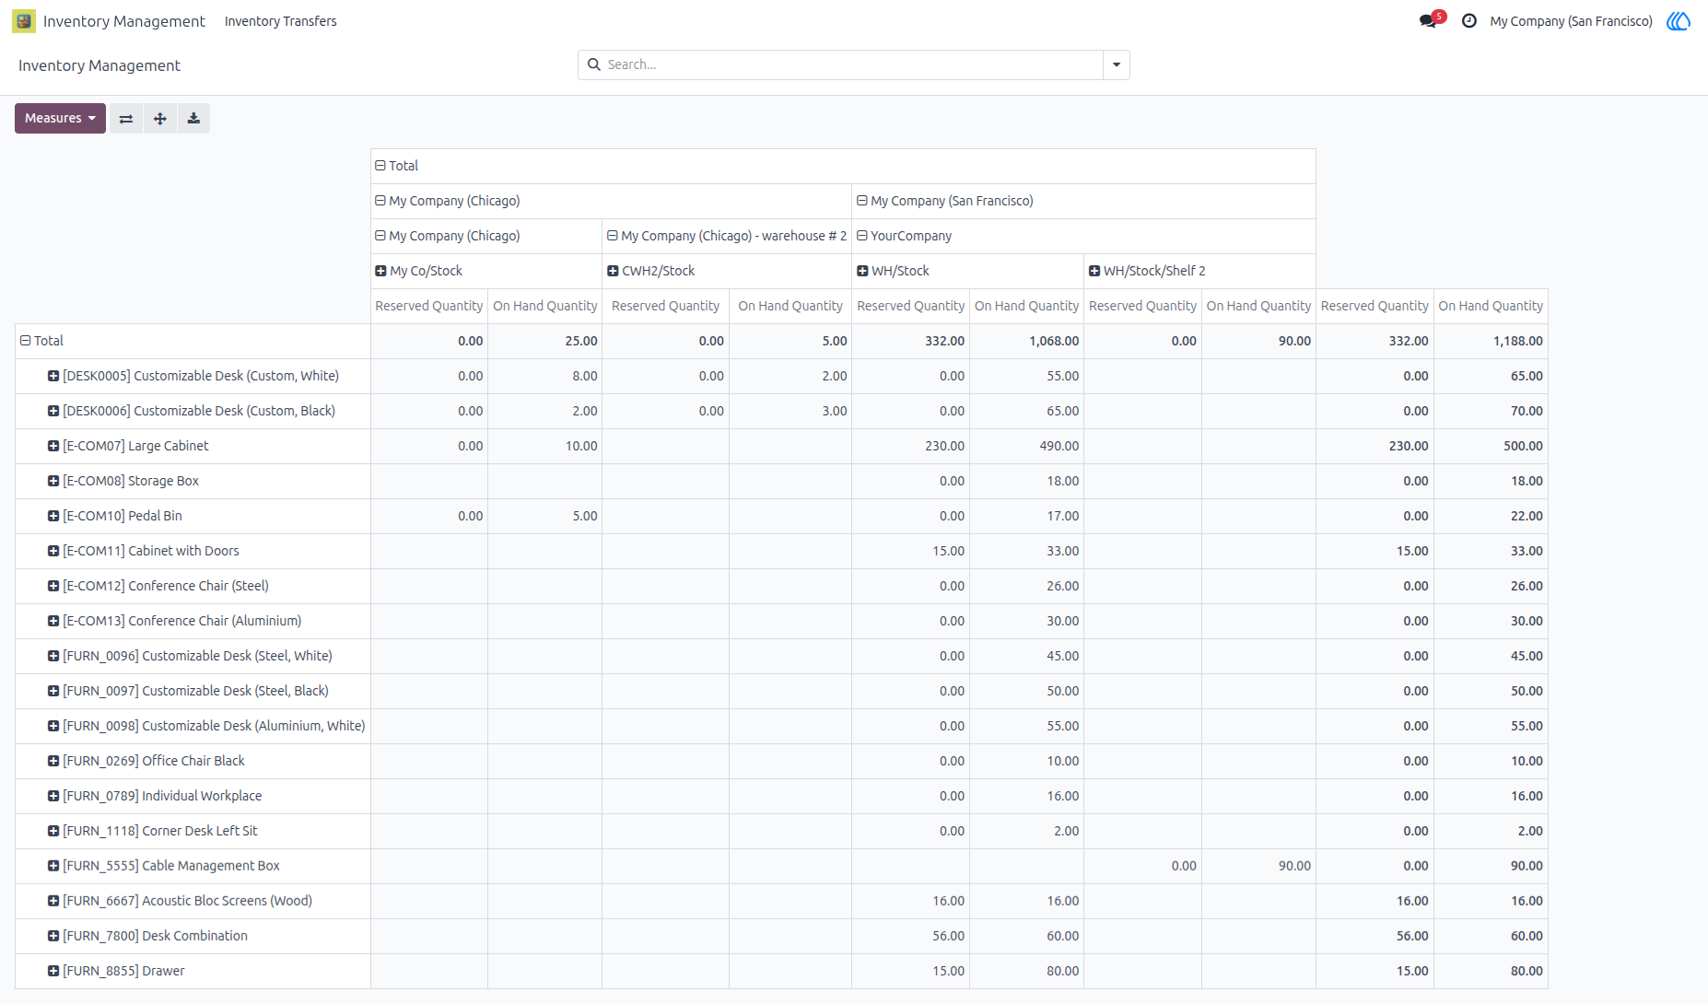Viewport: 1708px width, 1004px height.
Task: Open the Measures dropdown
Action: click(60, 119)
